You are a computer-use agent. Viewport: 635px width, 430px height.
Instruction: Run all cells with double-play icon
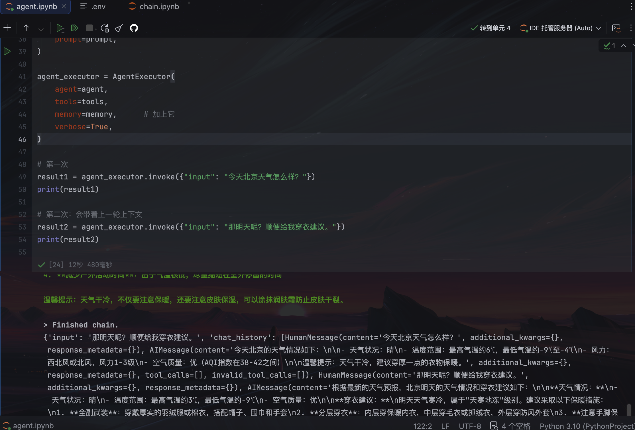pos(75,28)
